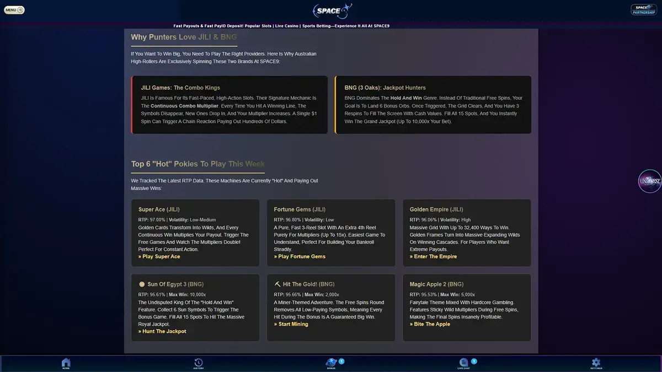Open Live Chat from bottom bar

tap(463, 363)
